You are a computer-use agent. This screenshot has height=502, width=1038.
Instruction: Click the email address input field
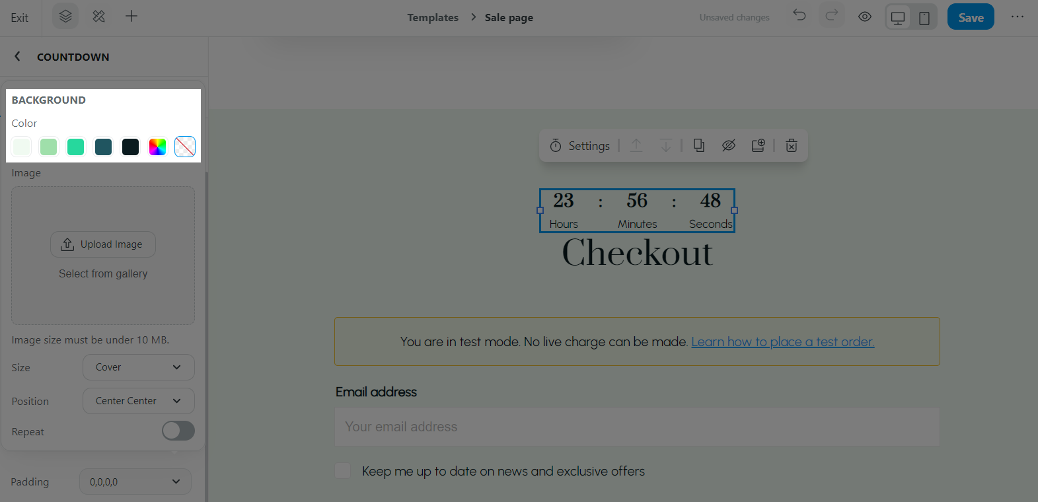tap(637, 427)
